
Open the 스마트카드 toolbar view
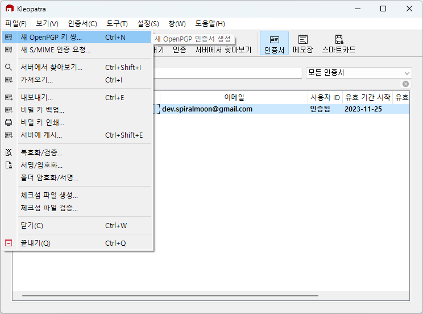pos(338,43)
